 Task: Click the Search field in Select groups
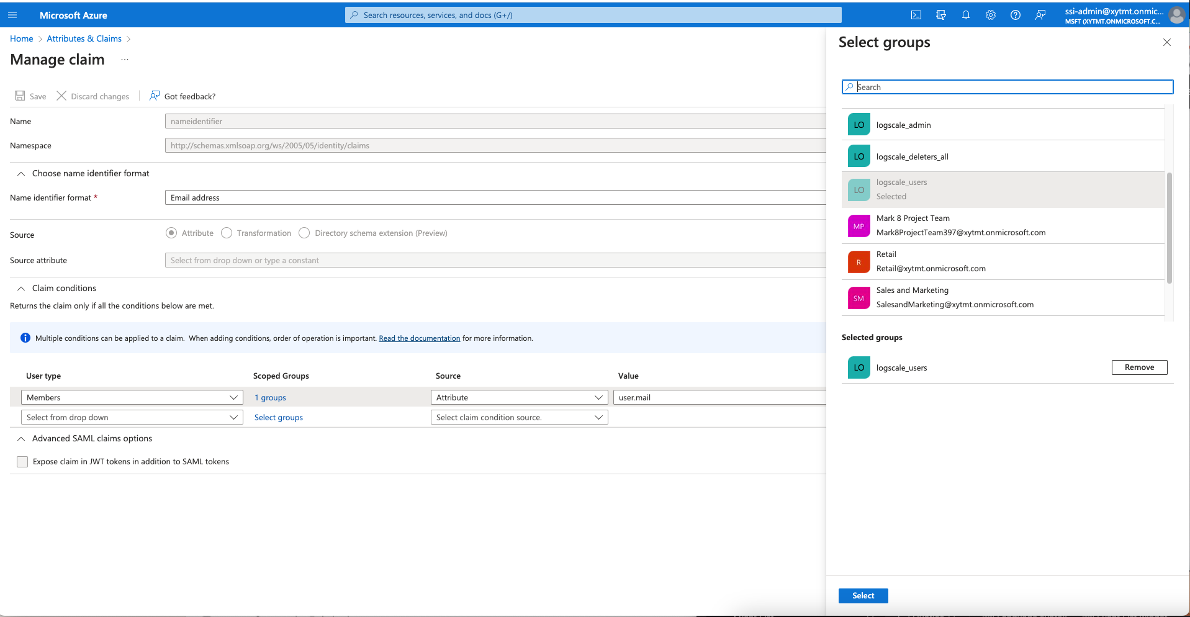tap(1006, 87)
